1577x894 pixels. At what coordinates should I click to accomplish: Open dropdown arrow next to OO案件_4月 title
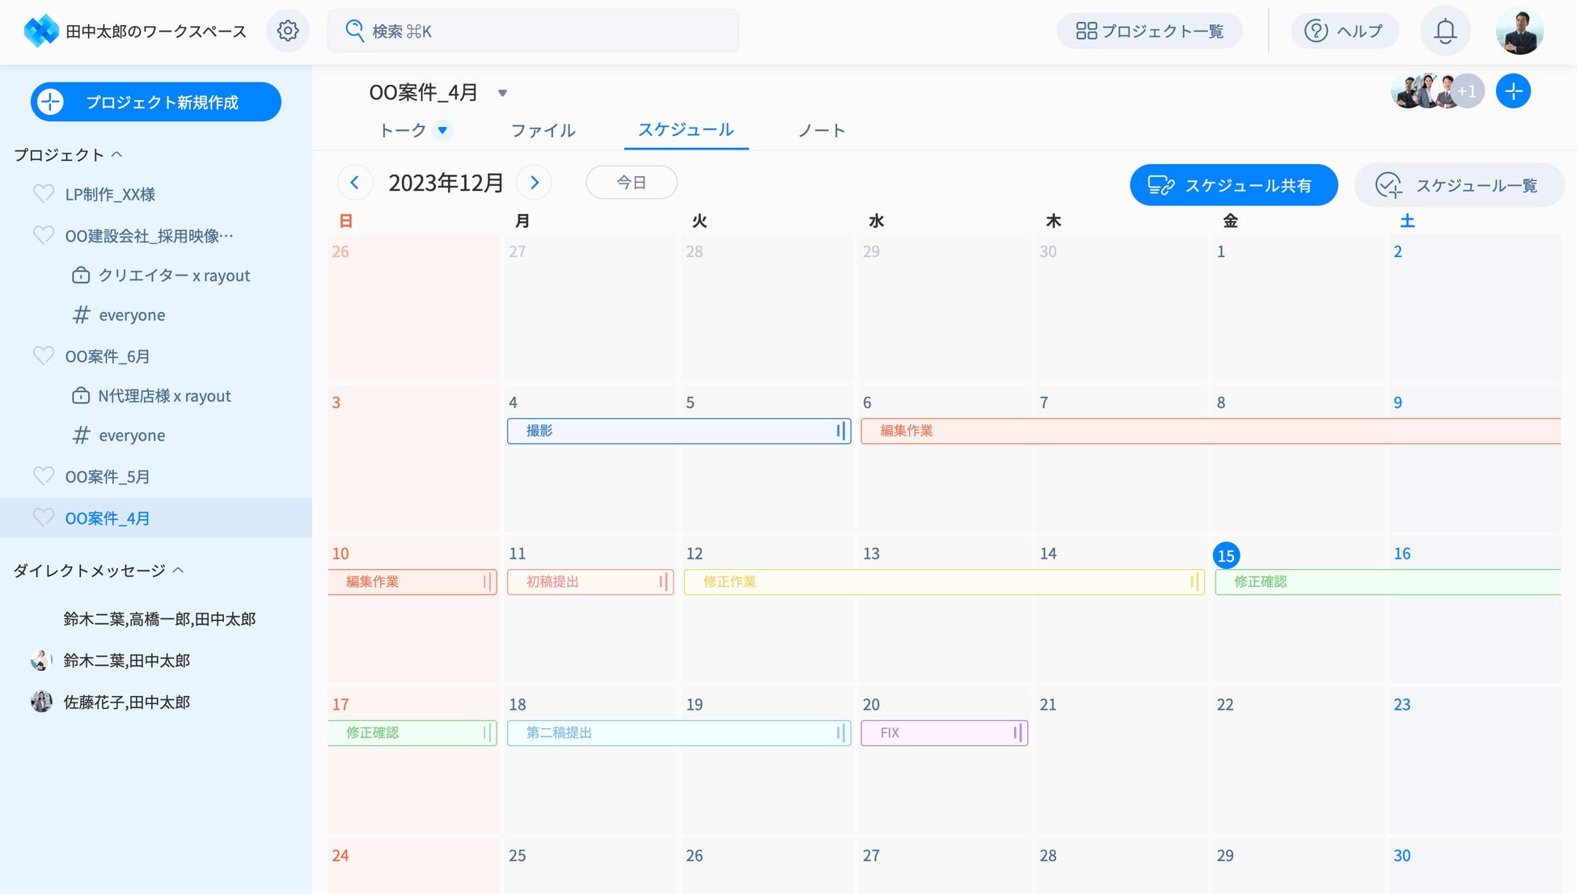(x=502, y=93)
